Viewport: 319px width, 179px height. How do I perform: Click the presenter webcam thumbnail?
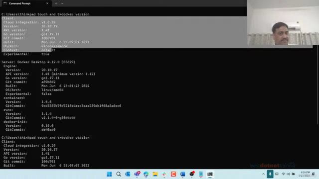pyautogui.click(x=283, y=22)
